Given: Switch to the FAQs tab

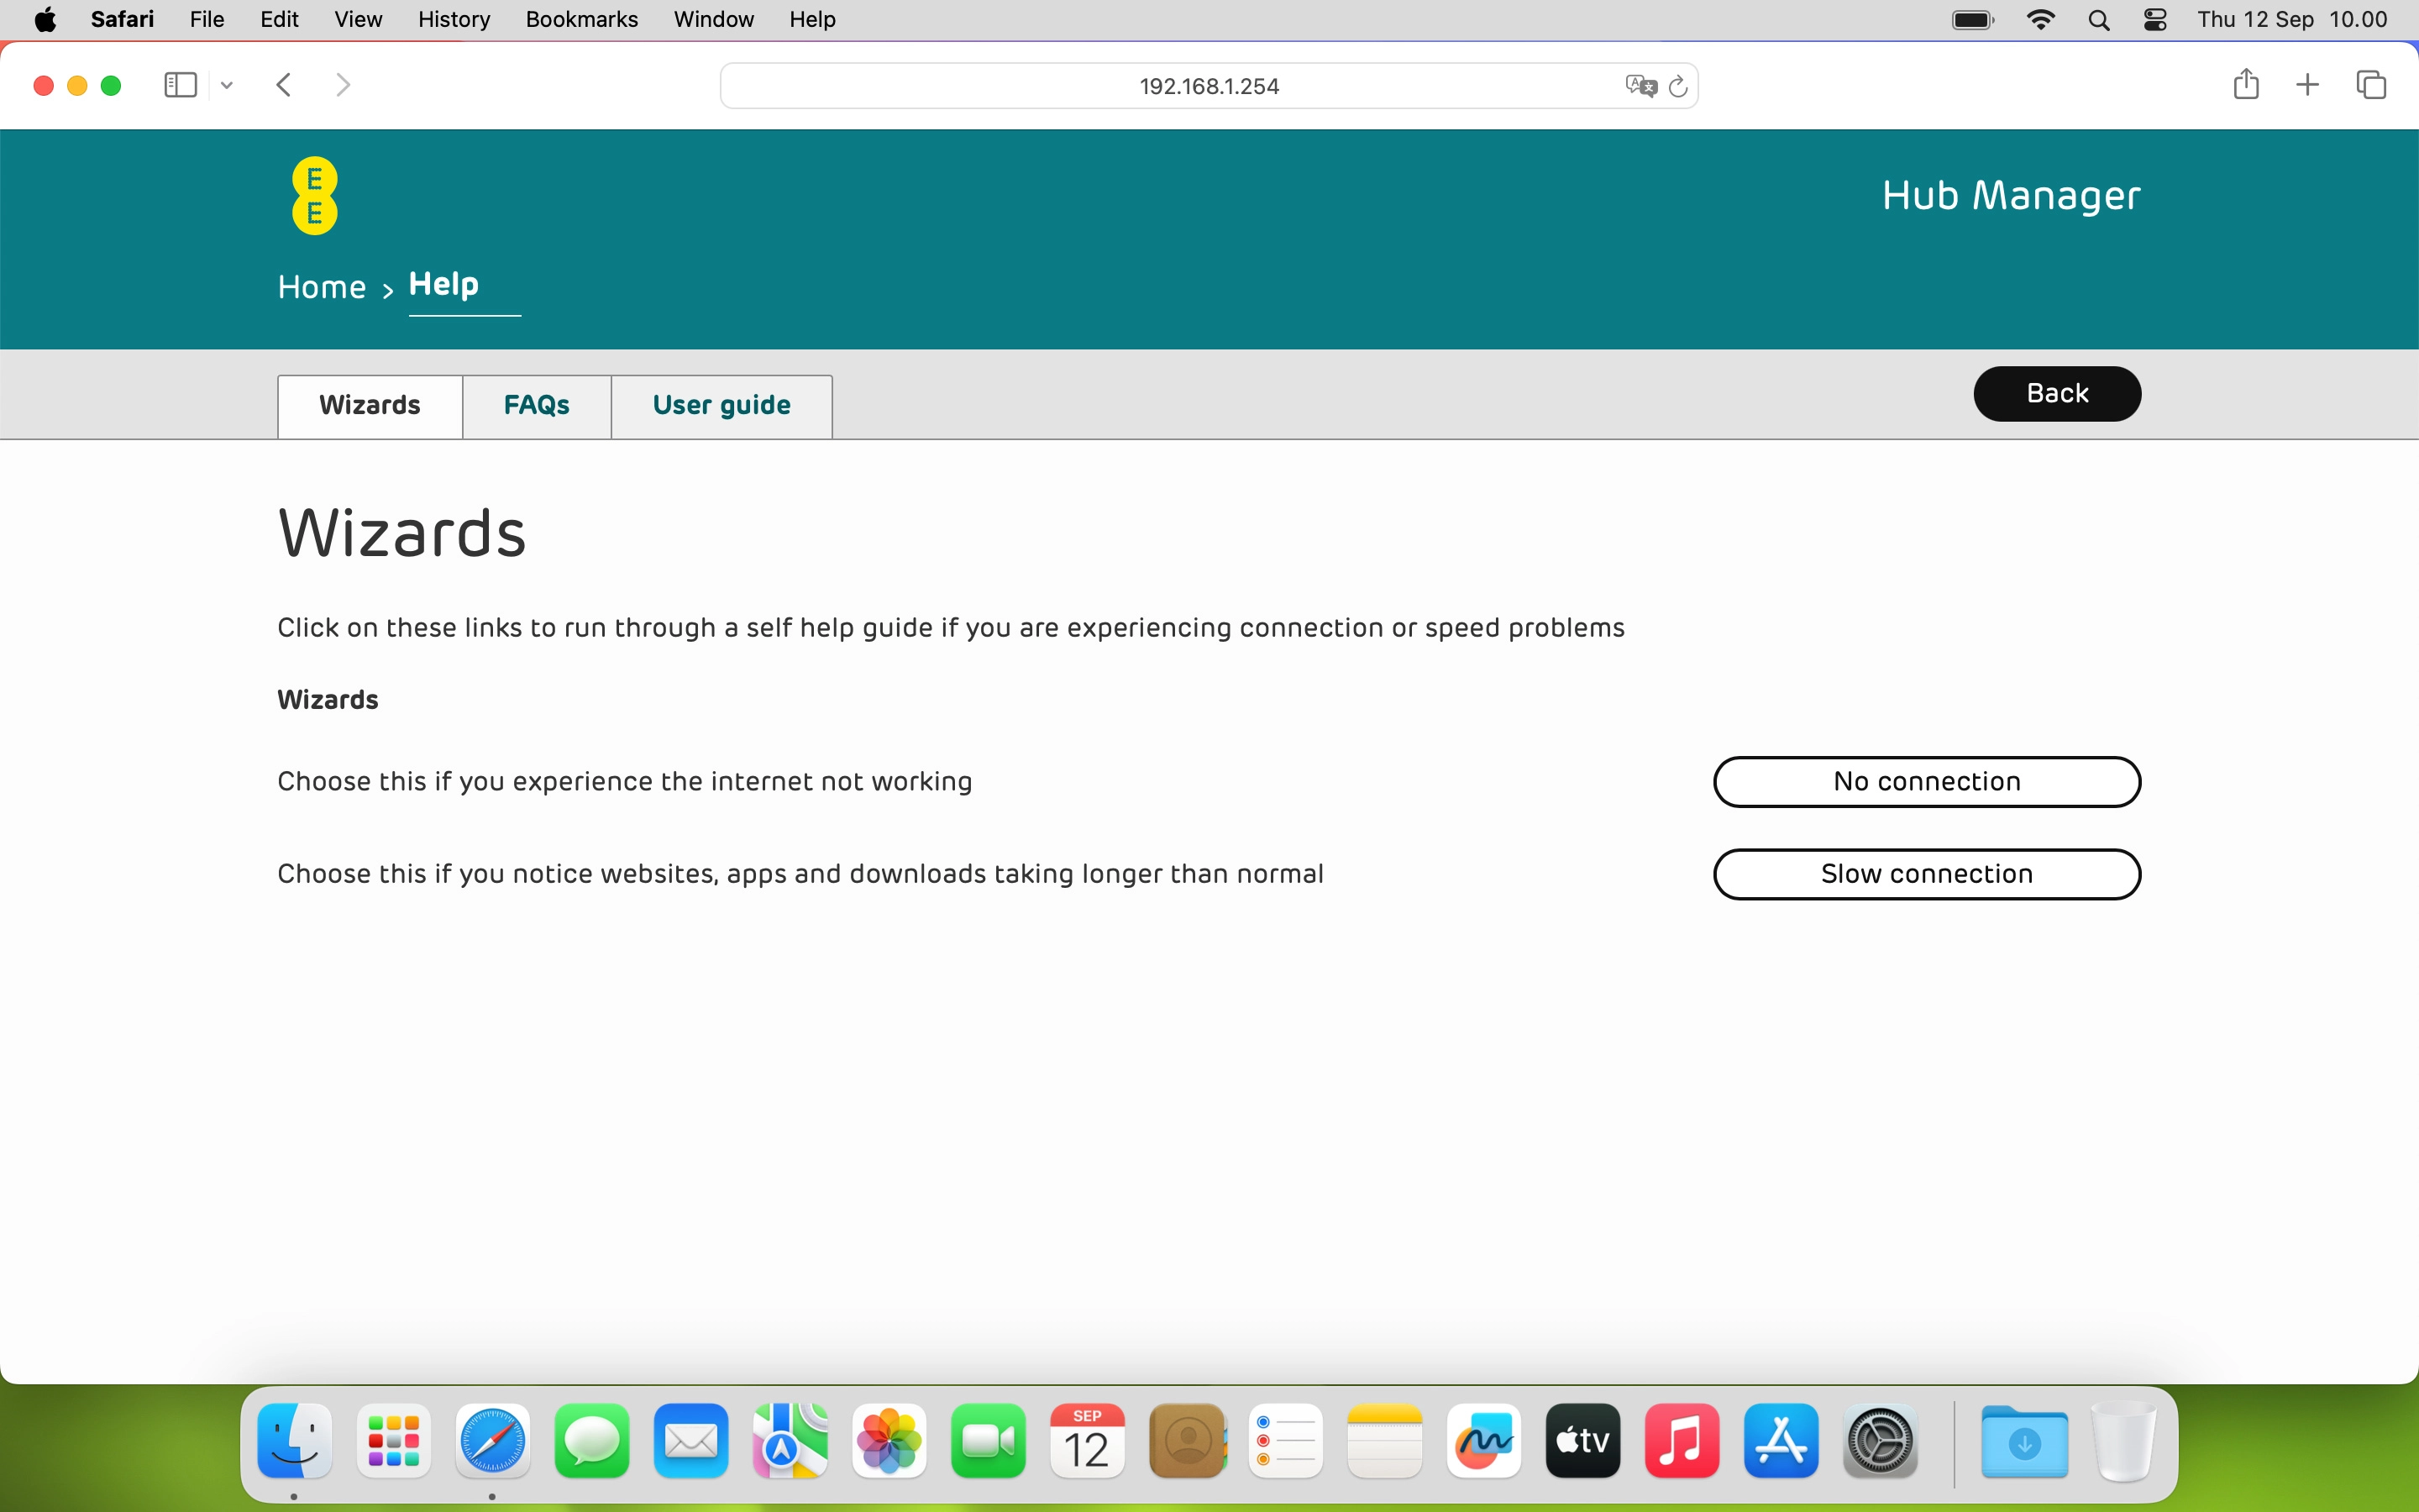Looking at the screenshot, I should [536, 405].
